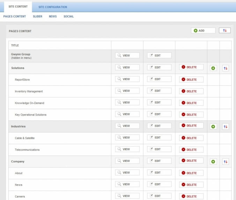Click green plus icon in Company row
This screenshot has width=236, height=200.
(x=213, y=162)
